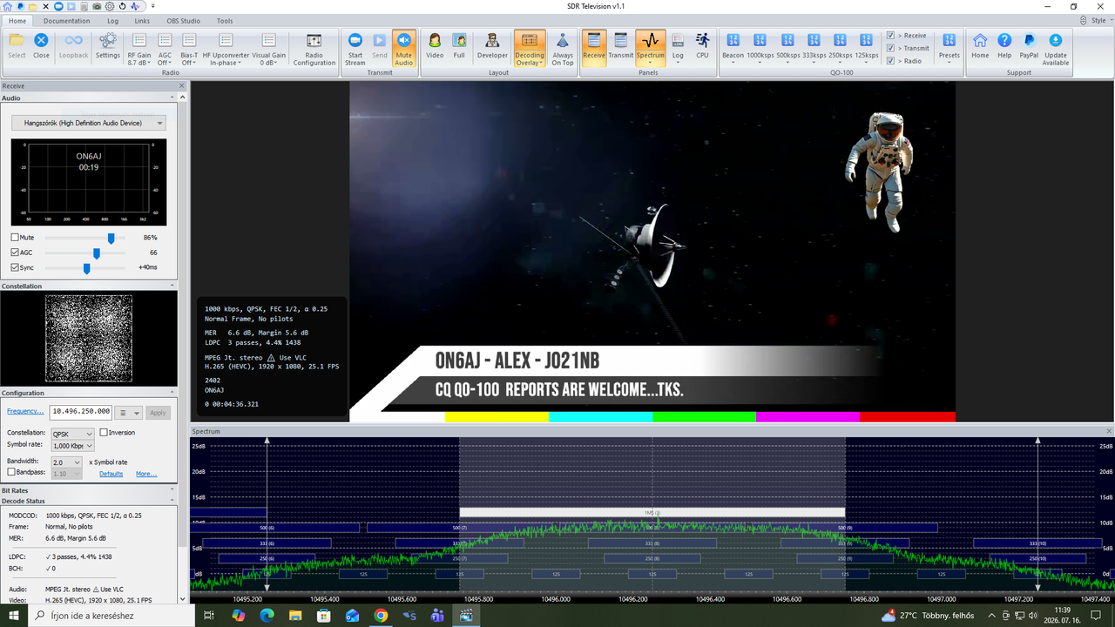Click the Frequency link label
The image size is (1115, 627).
click(x=25, y=411)
